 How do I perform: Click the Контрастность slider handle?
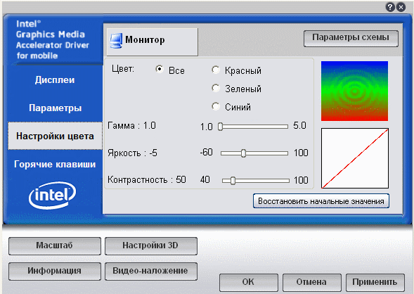233,181
